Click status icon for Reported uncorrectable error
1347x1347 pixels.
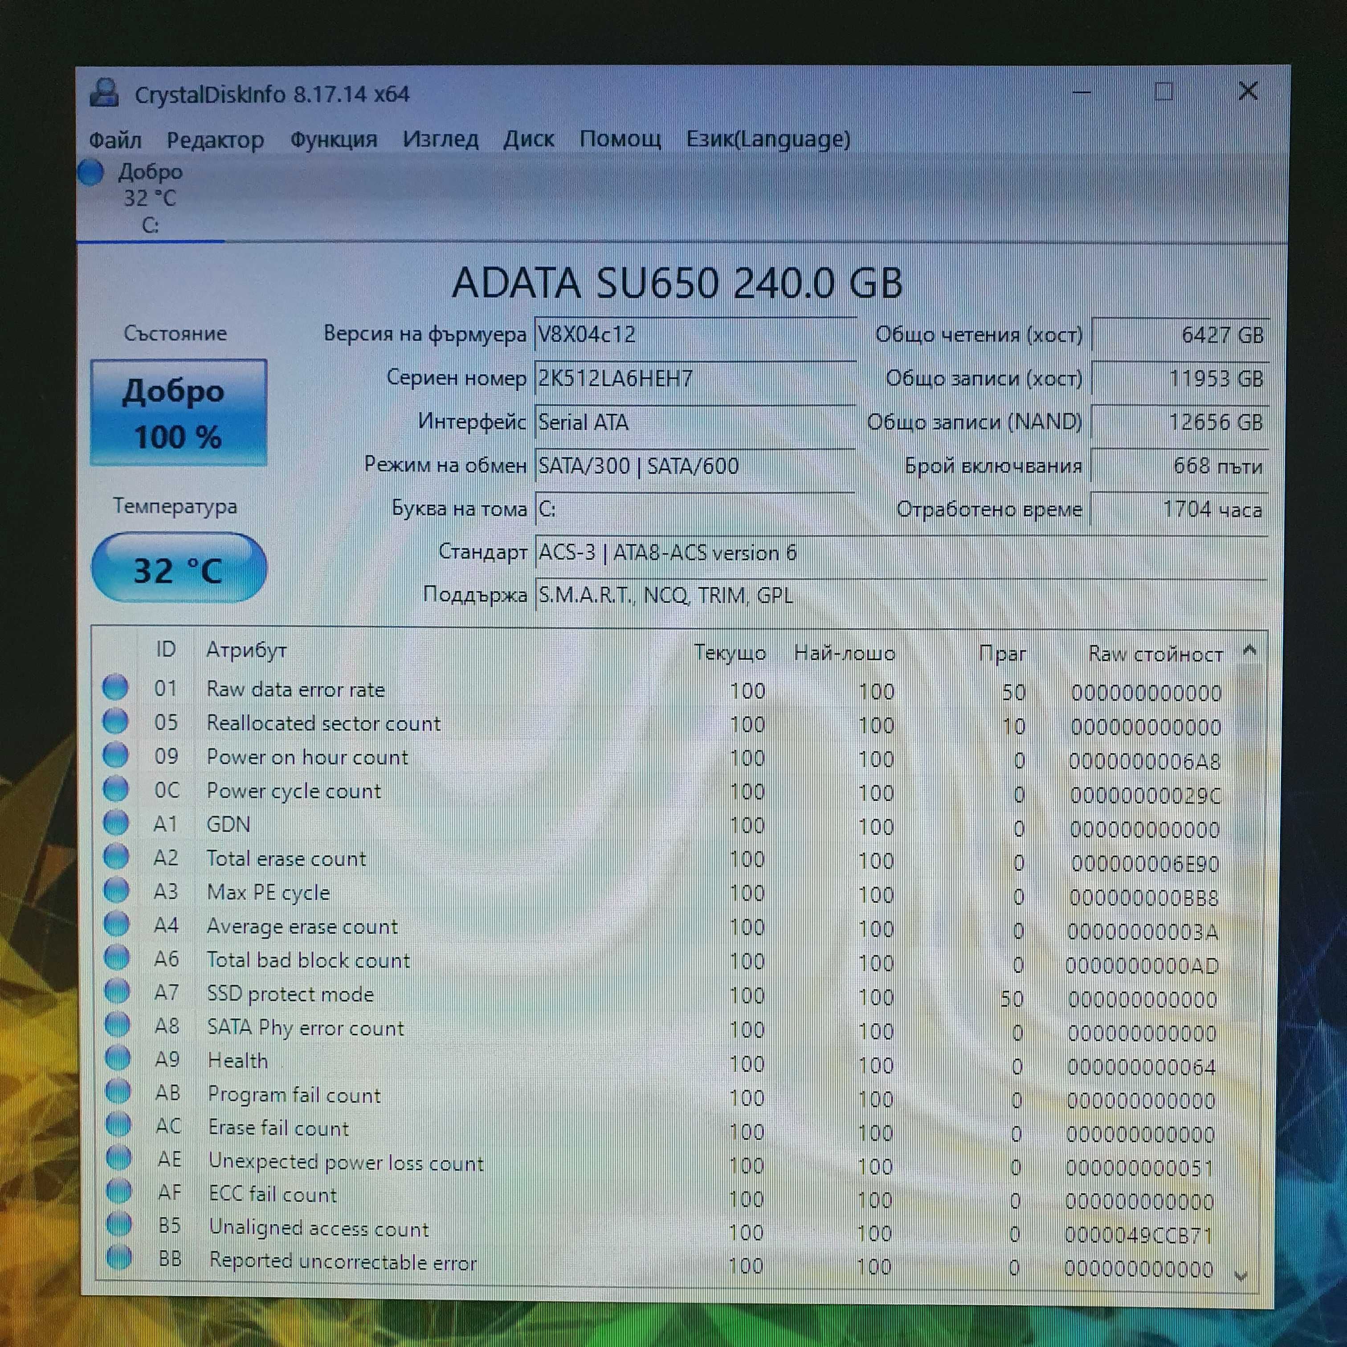(120, 1257)
